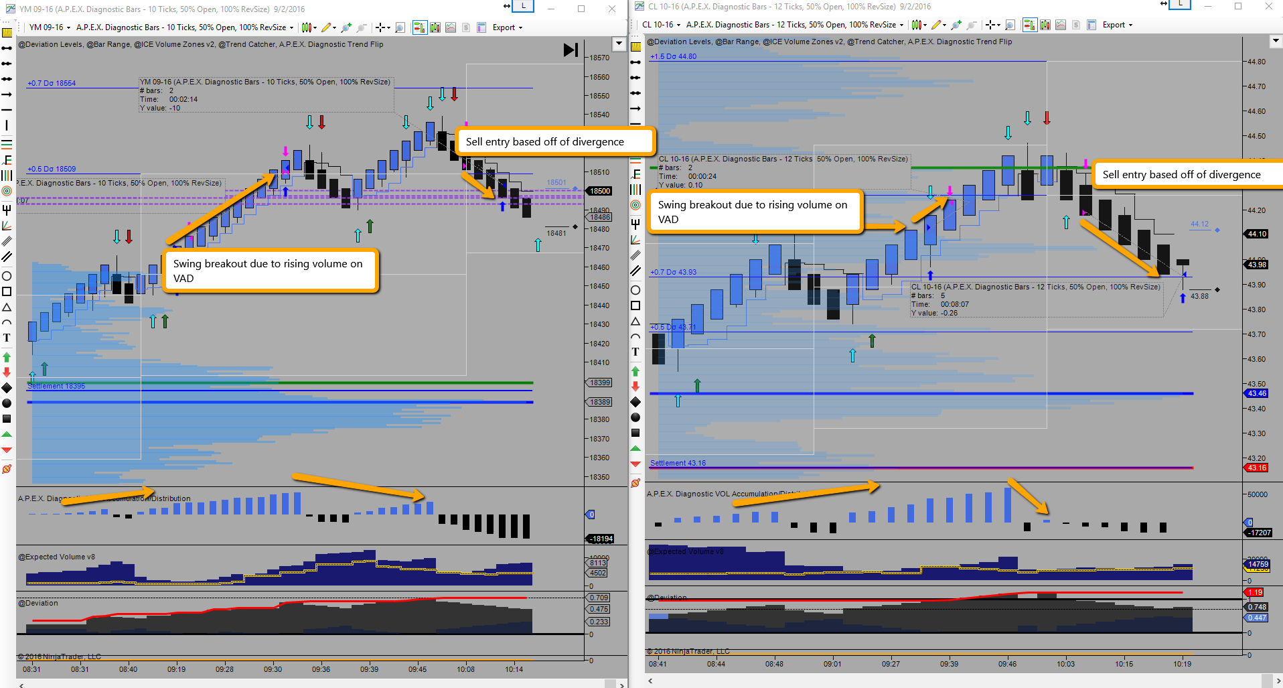1283x688 pixels.
Task: Click zoom magnifier window icon in YM toolbar
Action: (400, 27)
